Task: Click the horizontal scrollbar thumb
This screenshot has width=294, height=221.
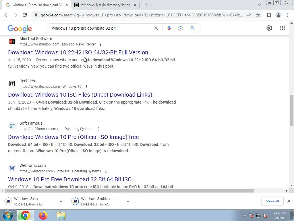Action: (x=129, y=190)
